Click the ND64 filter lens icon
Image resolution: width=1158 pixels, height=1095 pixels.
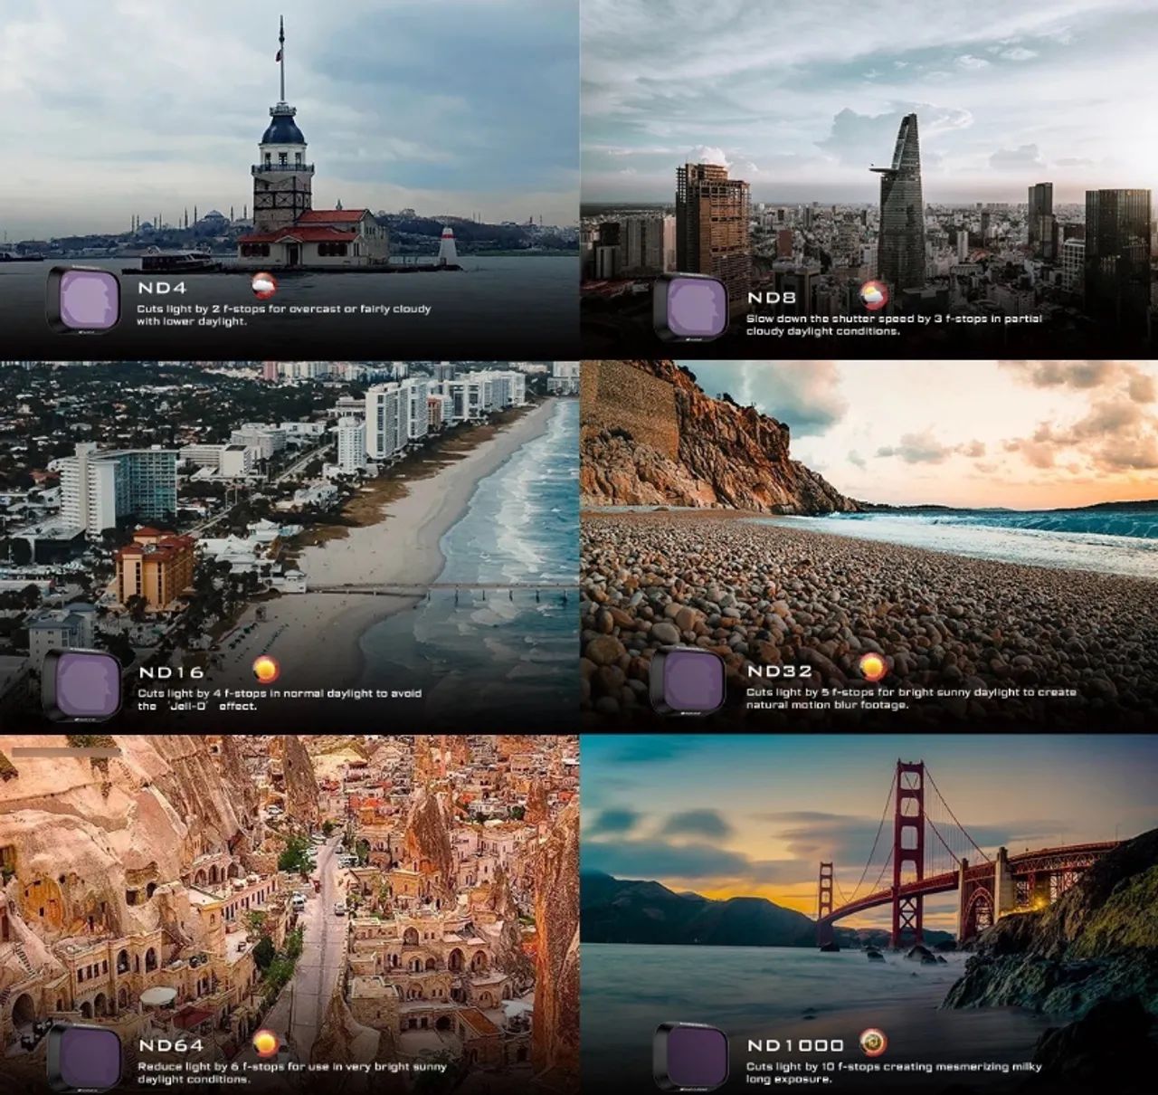point(84,1057)
